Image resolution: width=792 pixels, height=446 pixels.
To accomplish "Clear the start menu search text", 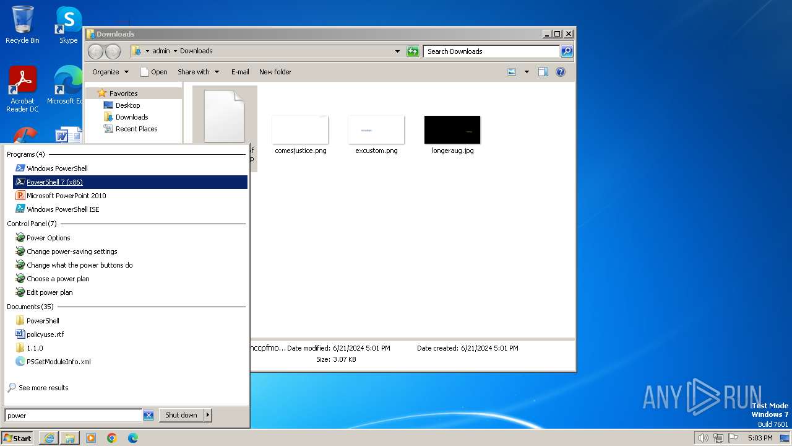I will click(148, 416).
